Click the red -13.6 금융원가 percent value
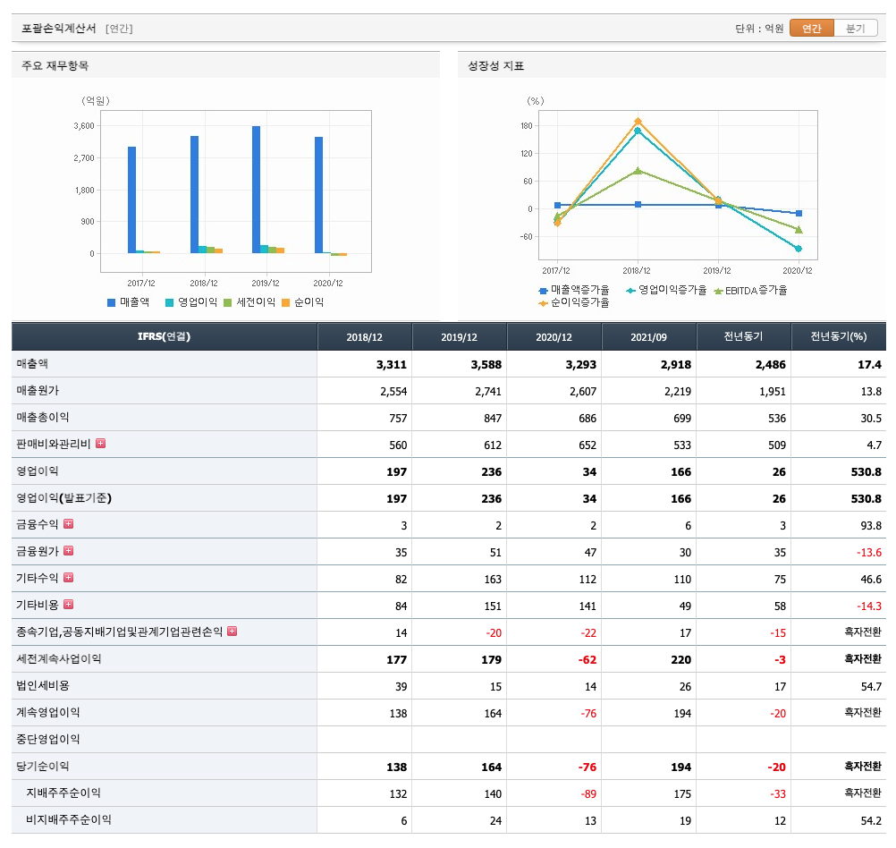 [869, 553]
